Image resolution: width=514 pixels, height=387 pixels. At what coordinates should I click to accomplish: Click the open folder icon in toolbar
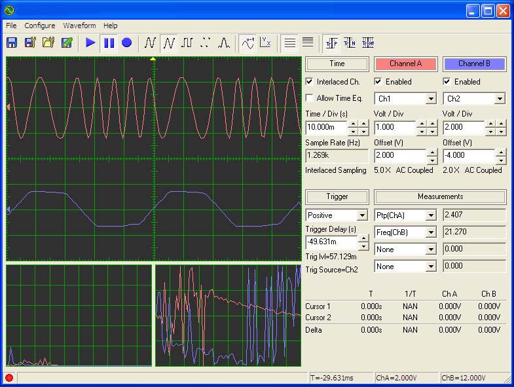(x=48, y=43)
